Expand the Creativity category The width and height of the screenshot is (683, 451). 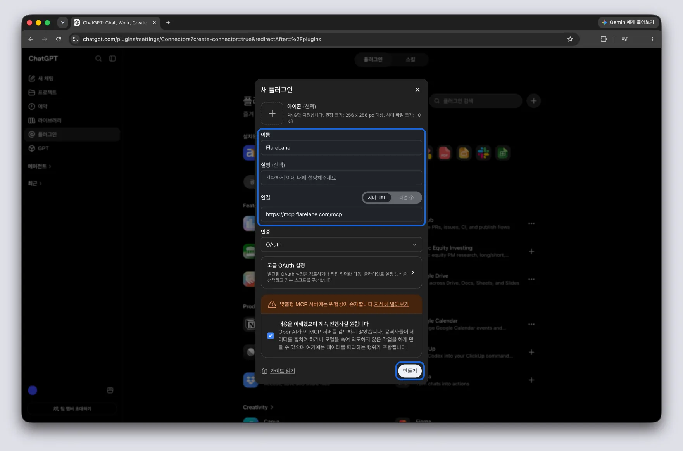[x=258, y=407]
